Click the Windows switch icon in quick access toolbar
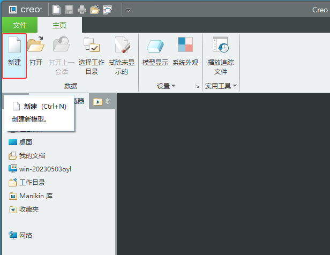Viewport: 330px width, 255px height. tap(107, 10)
